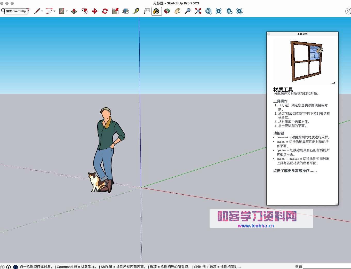Select the Orbit tool
This screenshot has width=351, height=269.
click(167, 11)
